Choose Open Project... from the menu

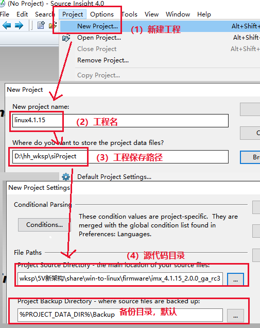(99, 38)
